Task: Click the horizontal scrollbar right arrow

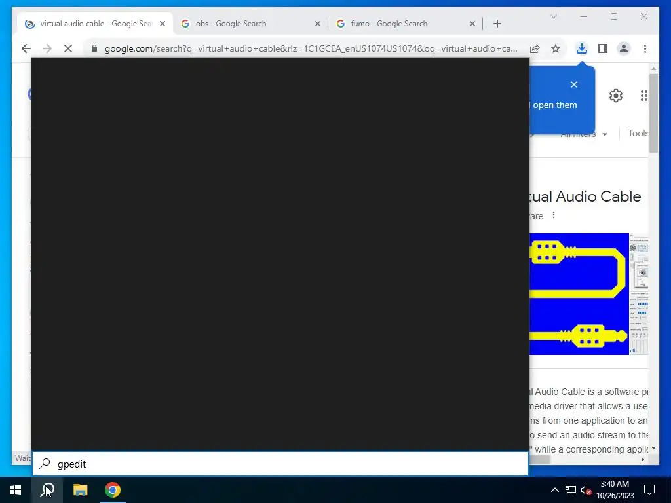Action: tap(642, 459)
